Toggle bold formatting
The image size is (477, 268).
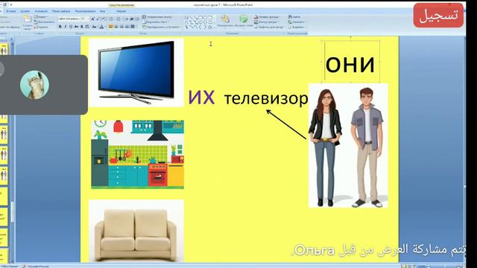pos(60,27)
